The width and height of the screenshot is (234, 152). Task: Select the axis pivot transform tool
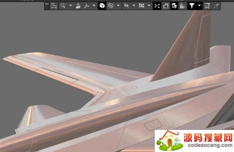(x=86, y=6)
